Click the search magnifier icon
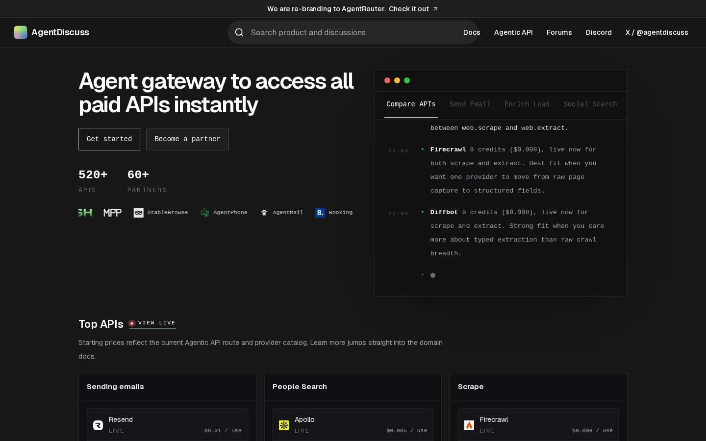 (239, 32)
